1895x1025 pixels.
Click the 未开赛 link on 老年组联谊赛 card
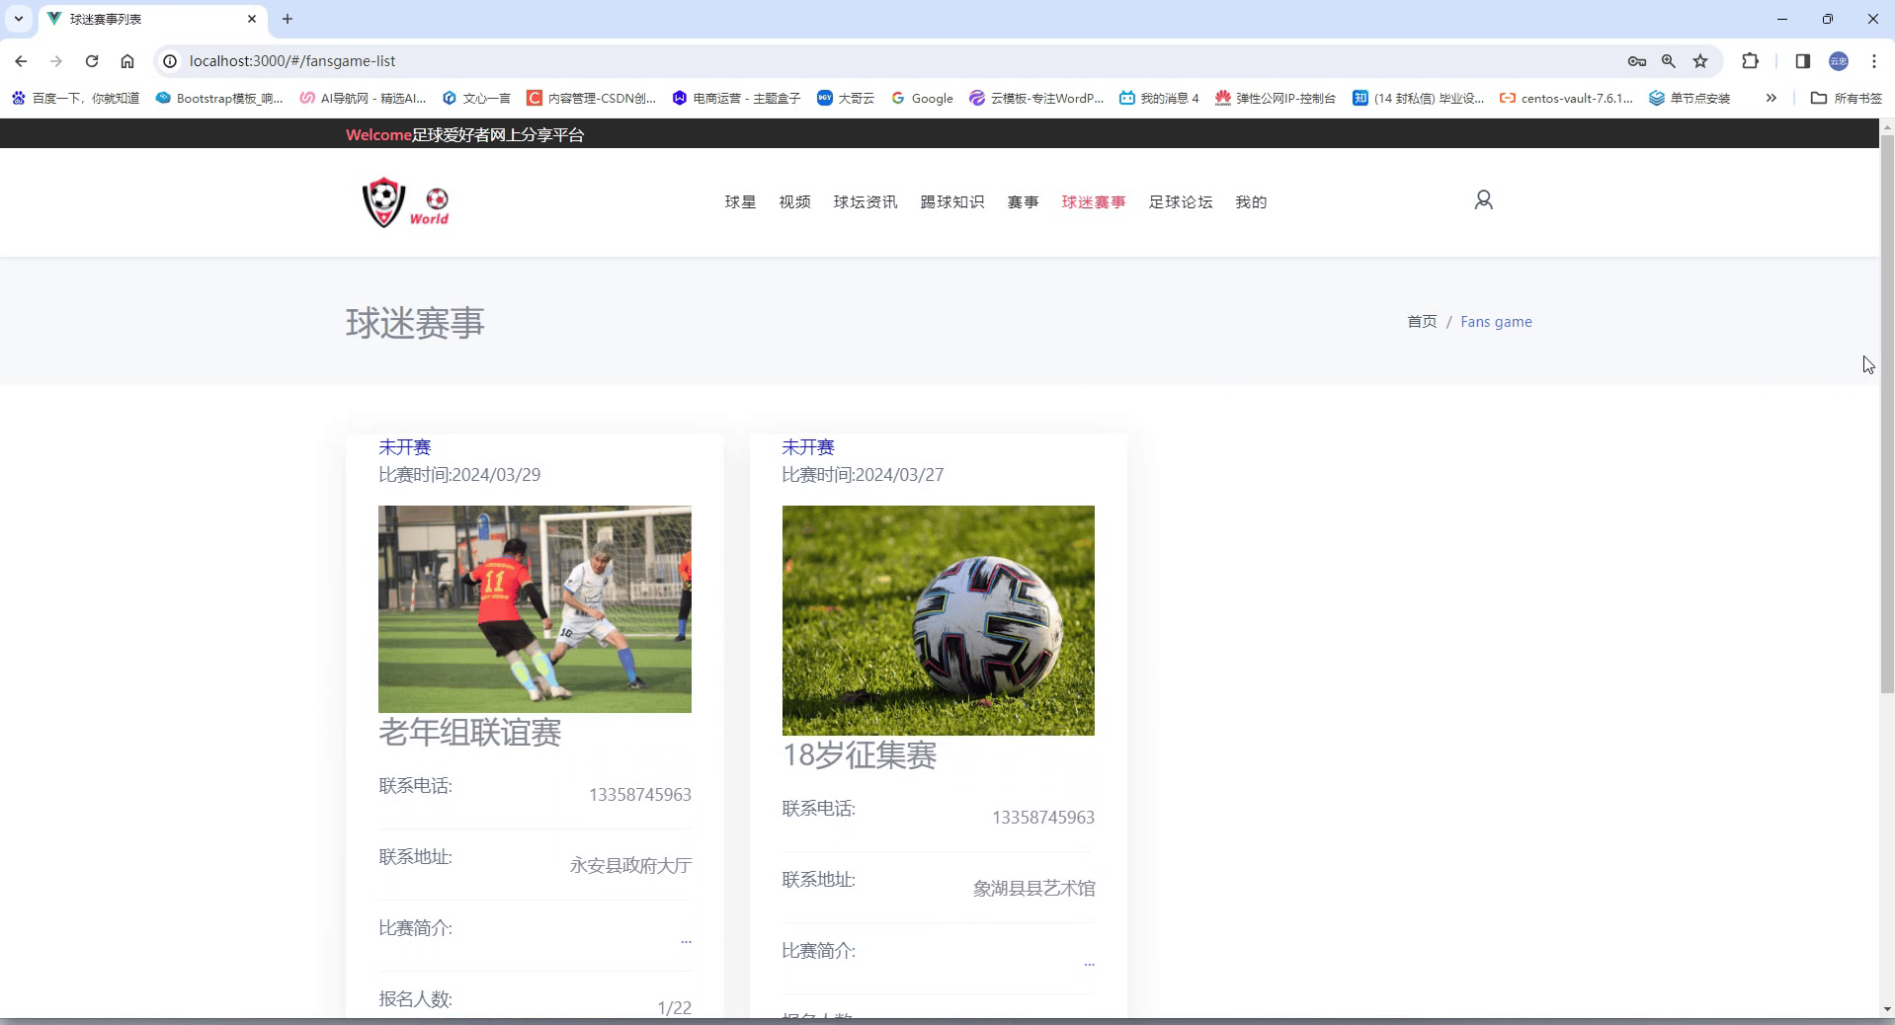point(404,447)
